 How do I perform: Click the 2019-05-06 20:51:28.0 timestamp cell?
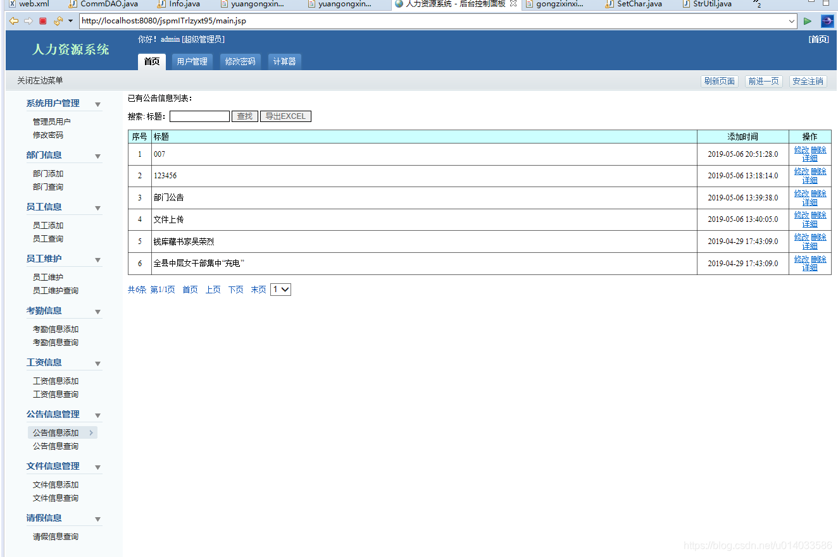(743, 154)
